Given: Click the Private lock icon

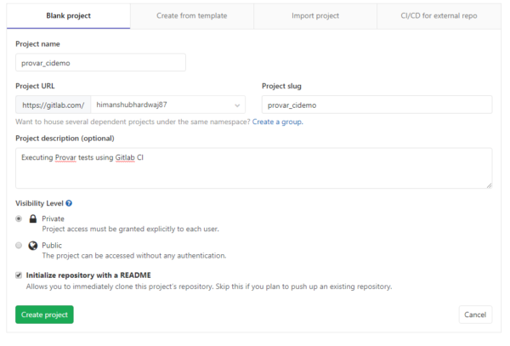Looking at the screenshot, I should tap(33, 218).
